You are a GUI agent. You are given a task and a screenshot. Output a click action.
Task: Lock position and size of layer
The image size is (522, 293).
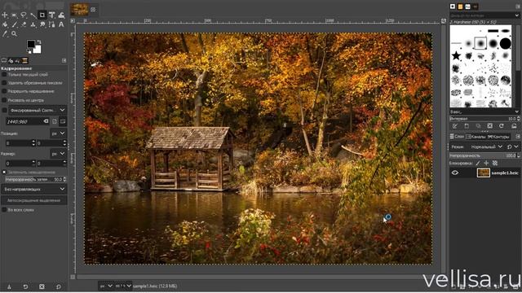[x=486, y=163]
